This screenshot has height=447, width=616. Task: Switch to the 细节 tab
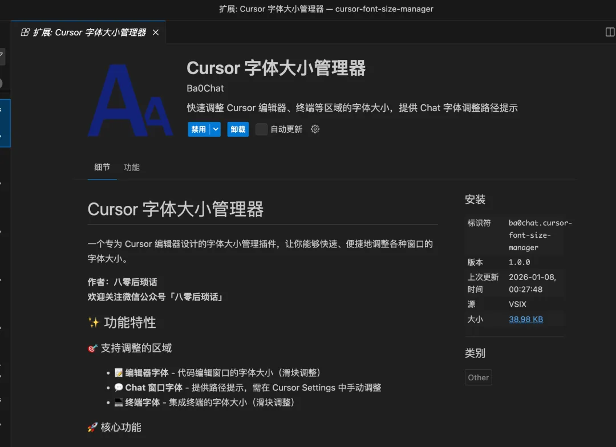102,167
